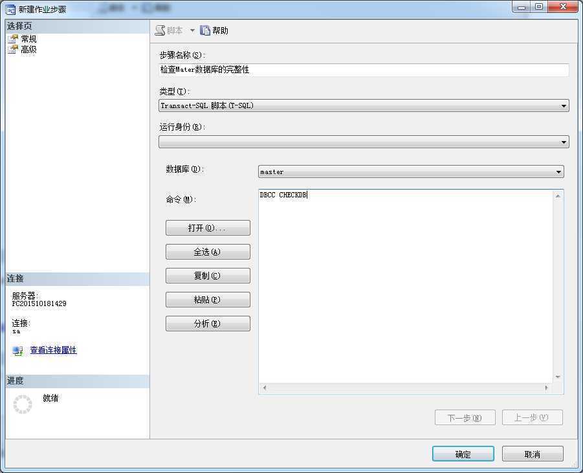Click the 连接 section header
Screen dimensions: 583x473
click(78, 278)
